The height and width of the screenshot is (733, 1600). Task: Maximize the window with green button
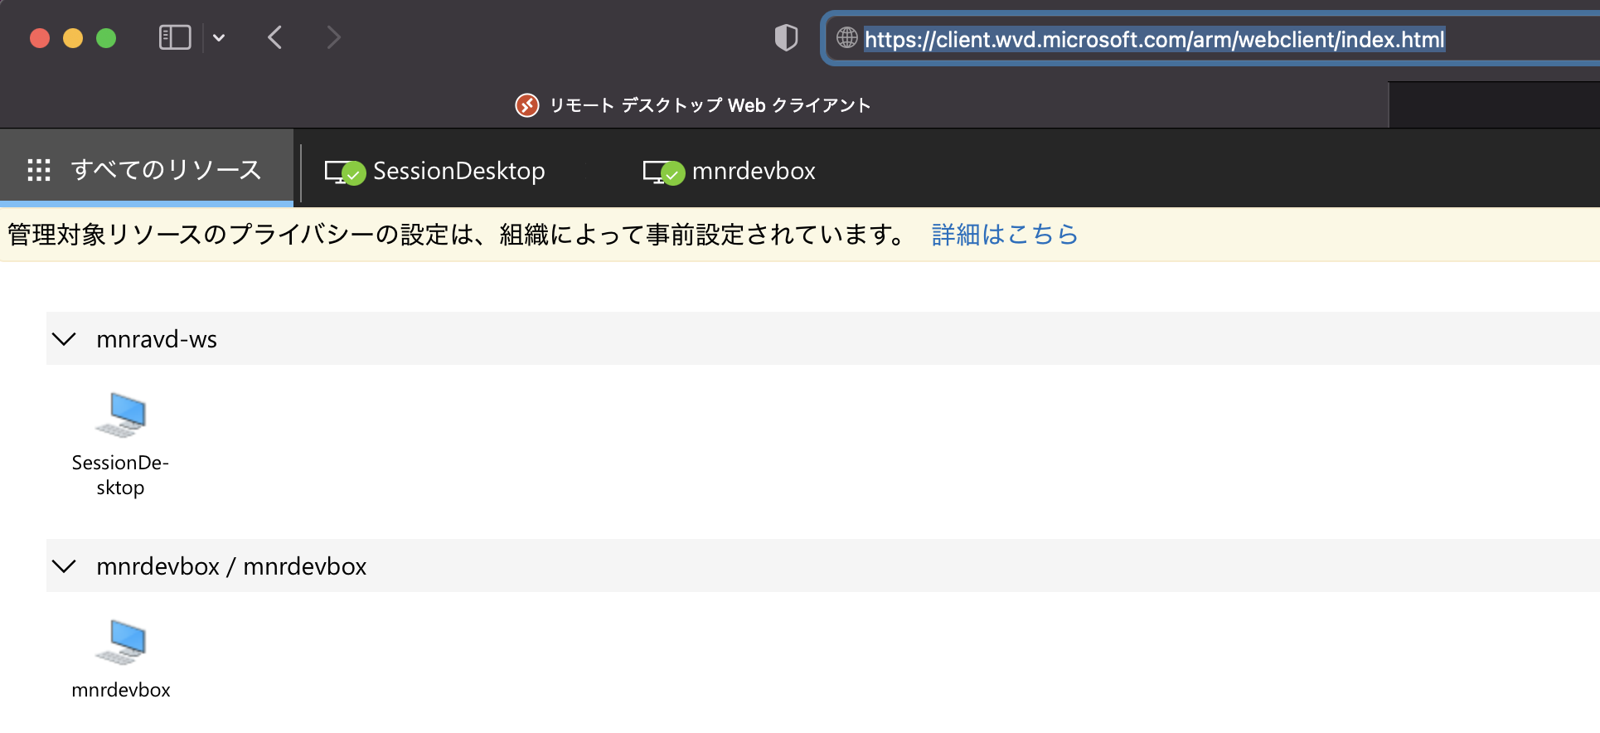click(106, 38)
